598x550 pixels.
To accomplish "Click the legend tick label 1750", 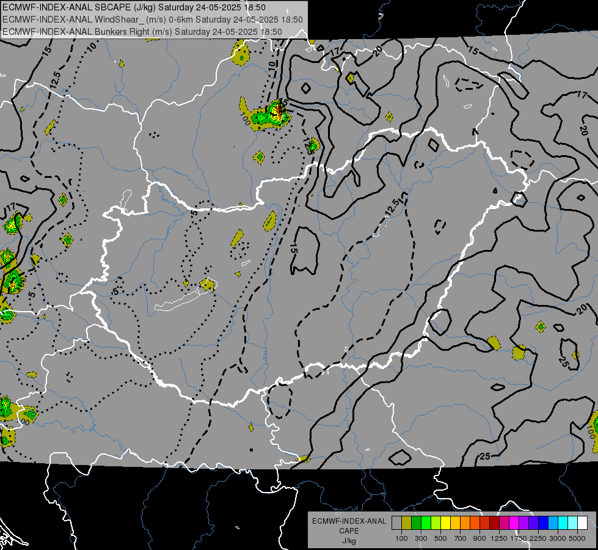I will tap(519, 538).
